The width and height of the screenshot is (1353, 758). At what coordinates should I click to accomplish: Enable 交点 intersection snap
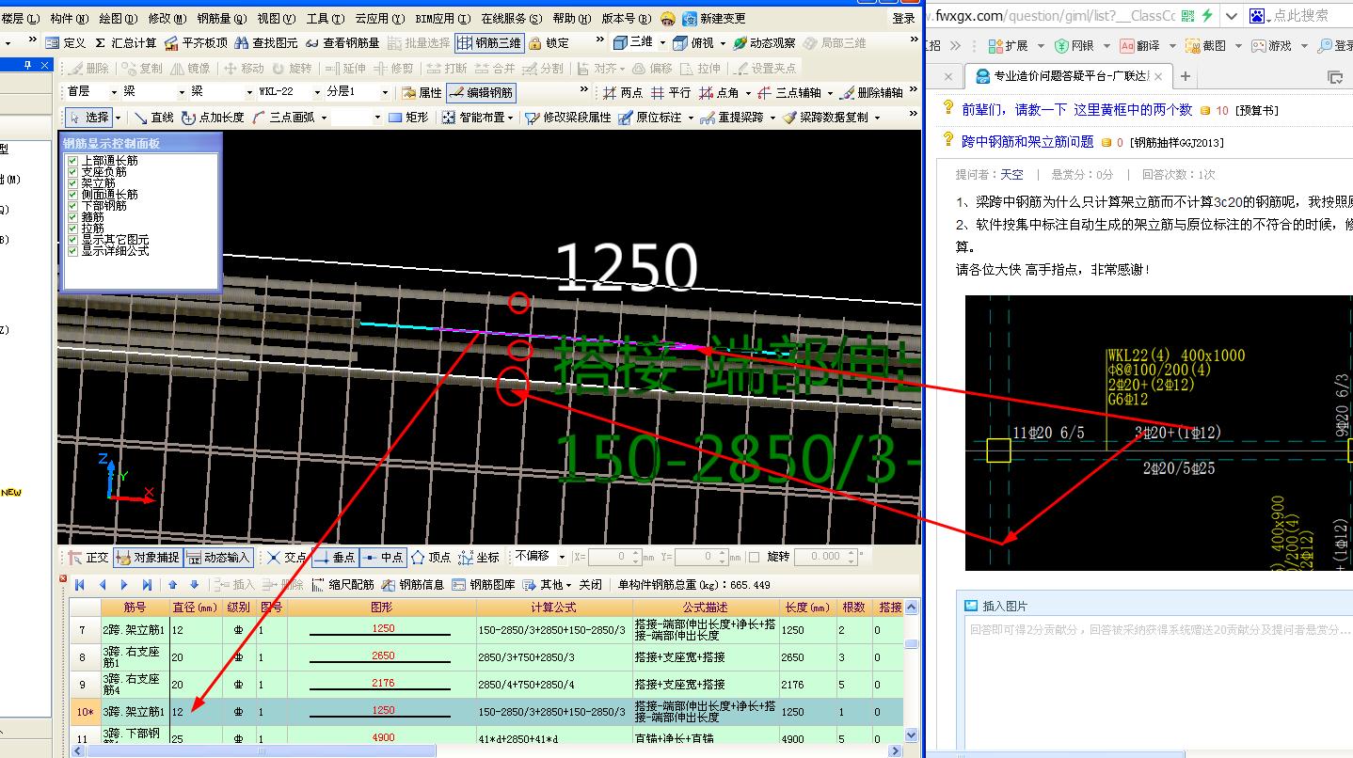coord(287,557)
